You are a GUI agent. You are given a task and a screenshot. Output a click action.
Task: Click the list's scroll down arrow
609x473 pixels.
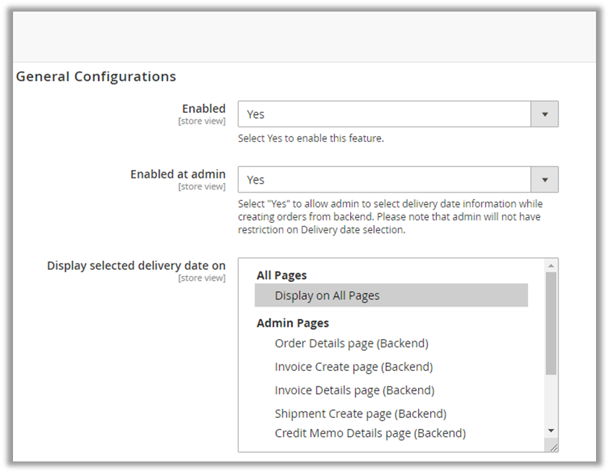tap(551, 430)
